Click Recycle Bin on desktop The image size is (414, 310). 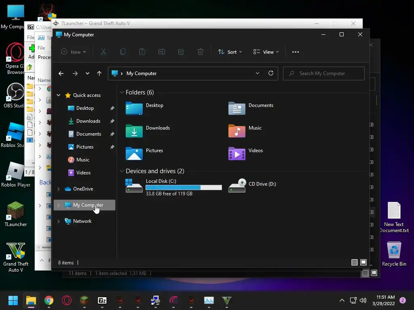pos(394,253)
